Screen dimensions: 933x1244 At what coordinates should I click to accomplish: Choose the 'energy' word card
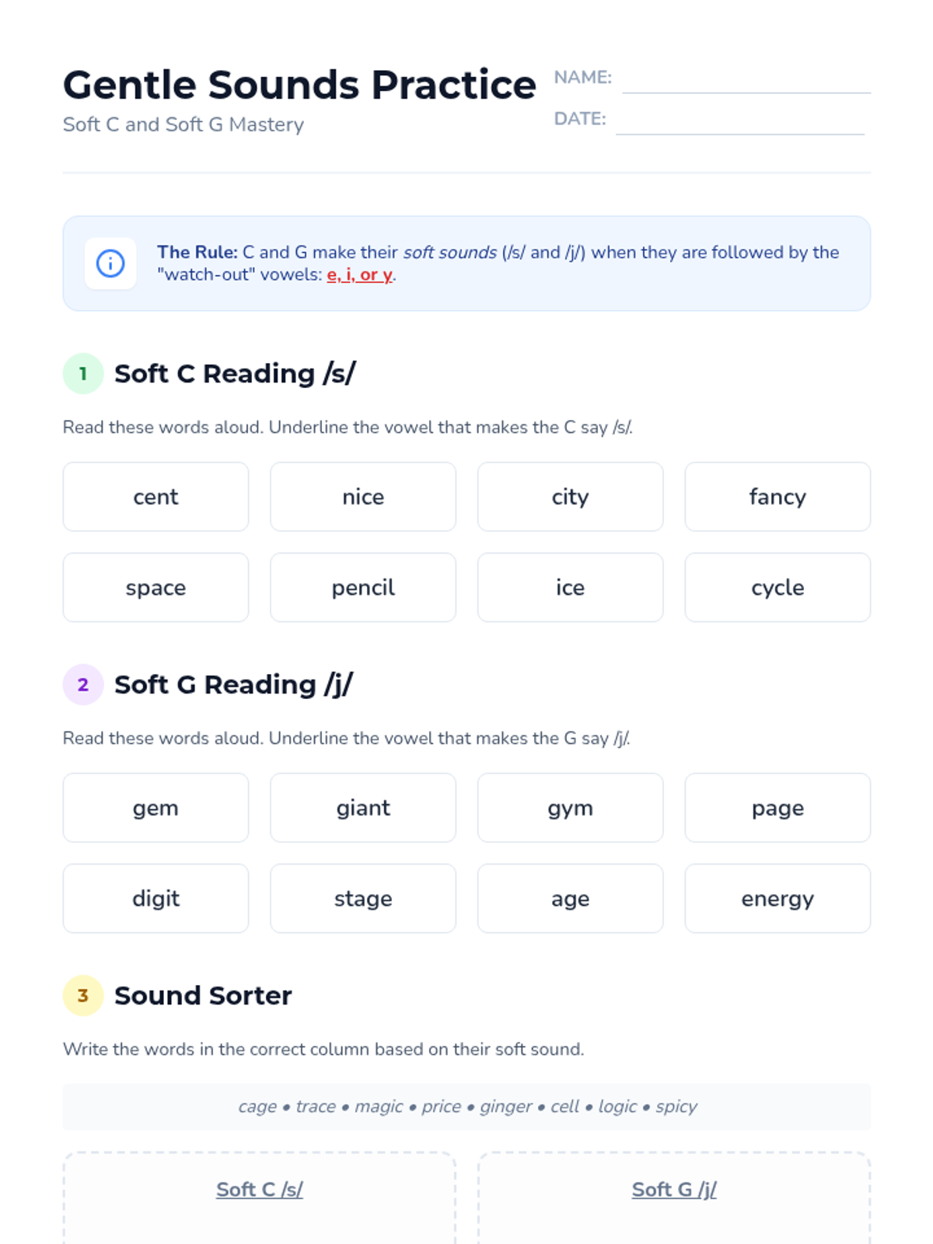[x=777, y=899]
